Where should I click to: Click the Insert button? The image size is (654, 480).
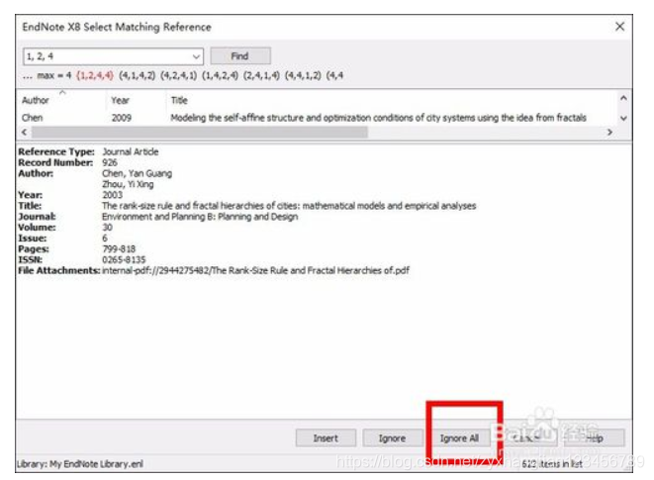pos(326,438)
